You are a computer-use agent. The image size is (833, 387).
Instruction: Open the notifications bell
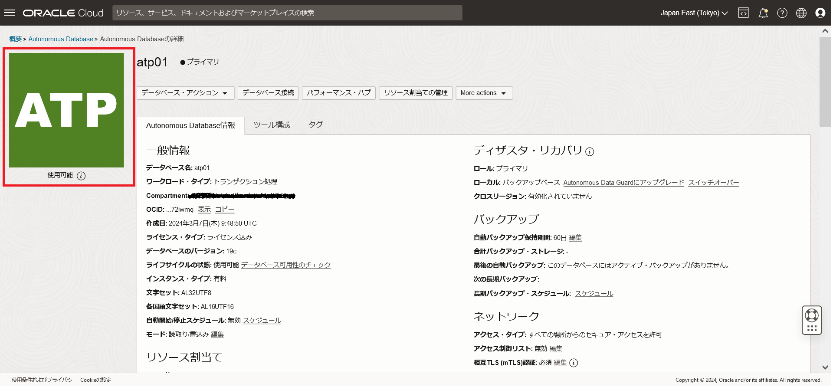[x=763, y=13]
